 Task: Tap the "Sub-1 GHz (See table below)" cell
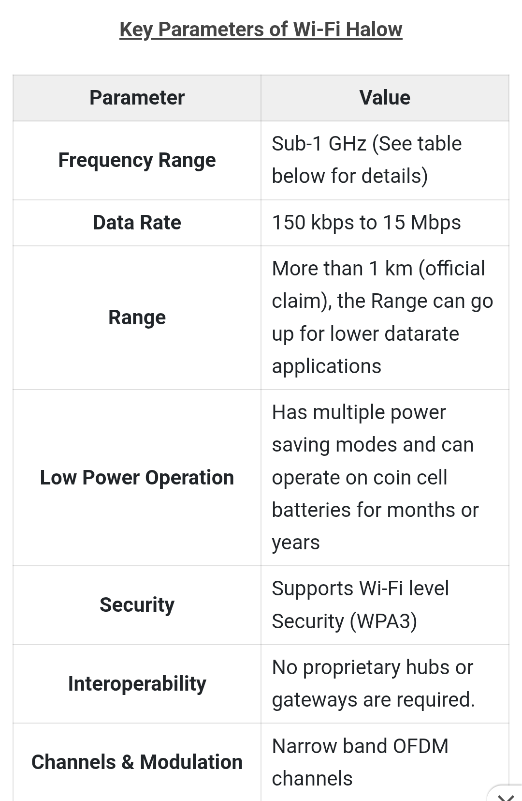pos(366,160)
